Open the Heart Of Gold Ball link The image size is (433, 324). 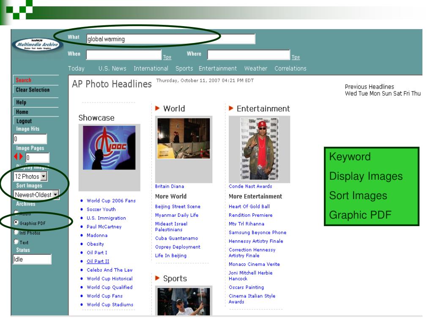point(249,206)
